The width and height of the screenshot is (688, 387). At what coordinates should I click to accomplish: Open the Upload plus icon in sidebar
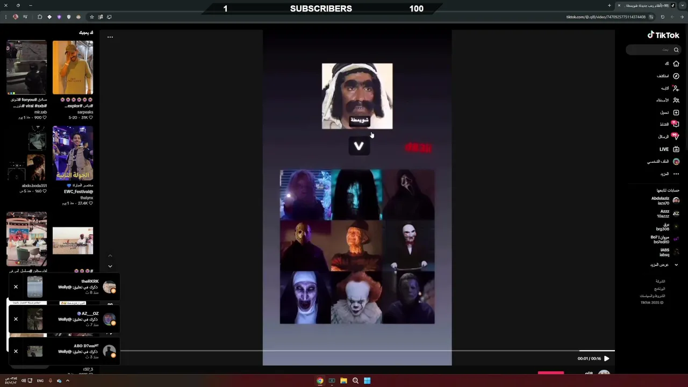tap(676, 112)
